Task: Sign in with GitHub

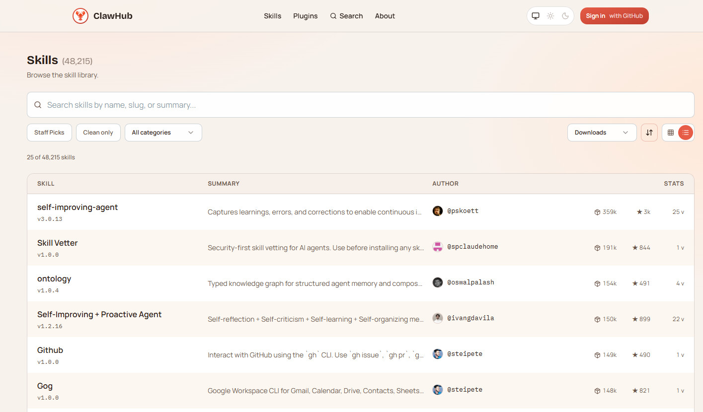Action: (614, 16)
